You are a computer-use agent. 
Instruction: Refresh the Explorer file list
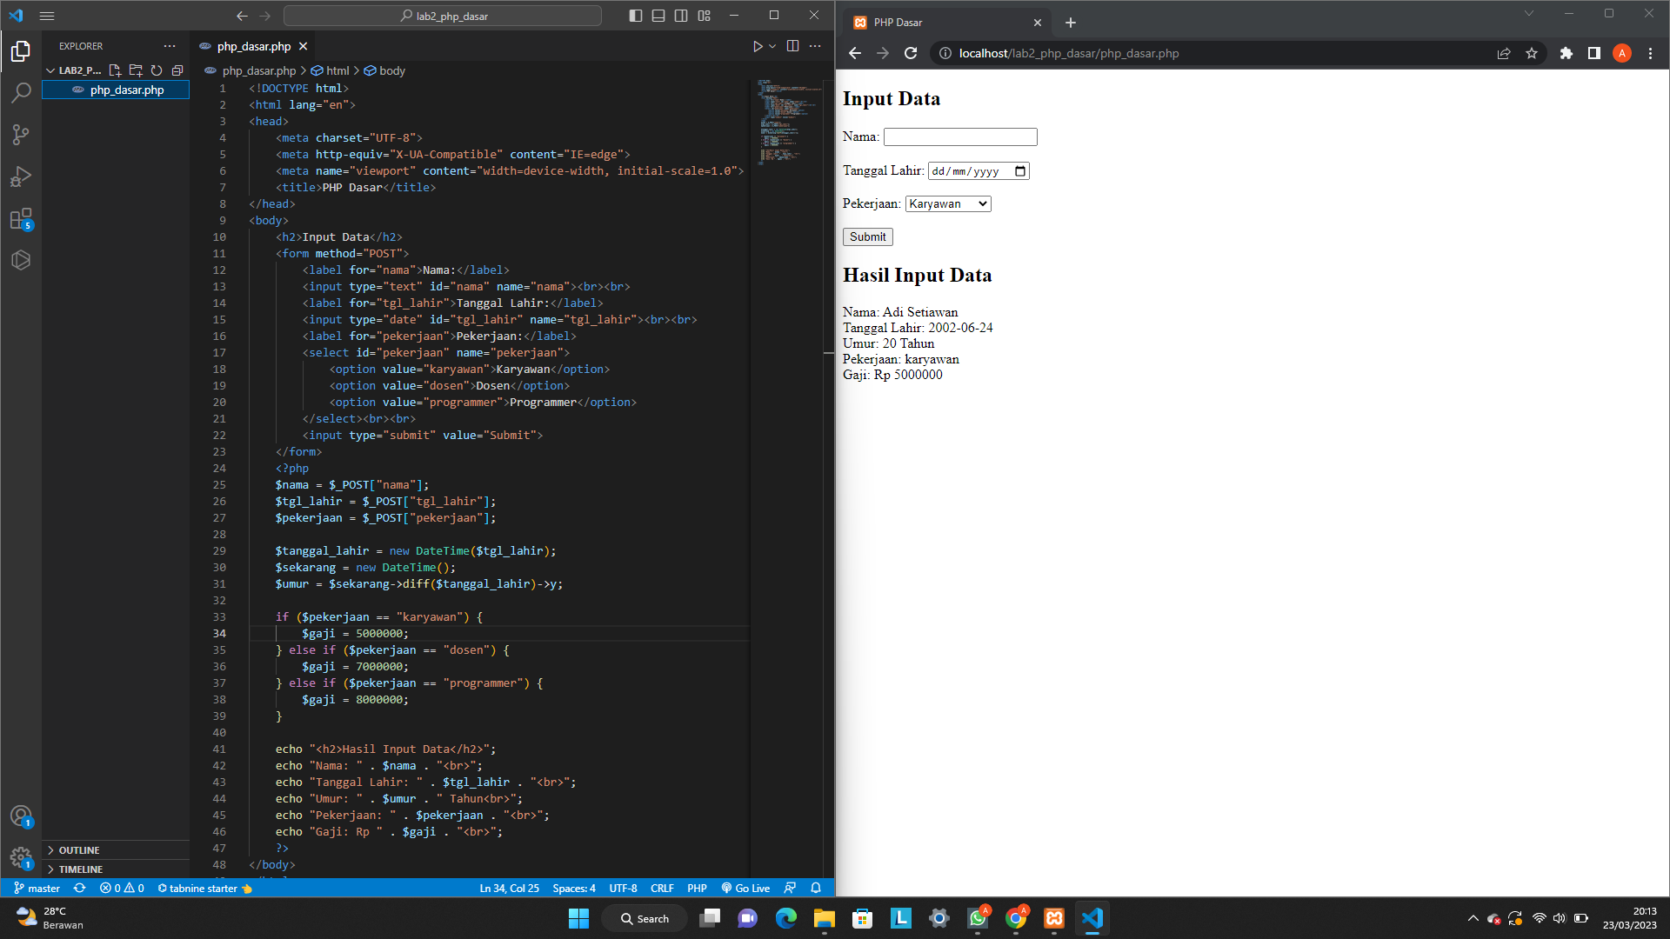157,70
